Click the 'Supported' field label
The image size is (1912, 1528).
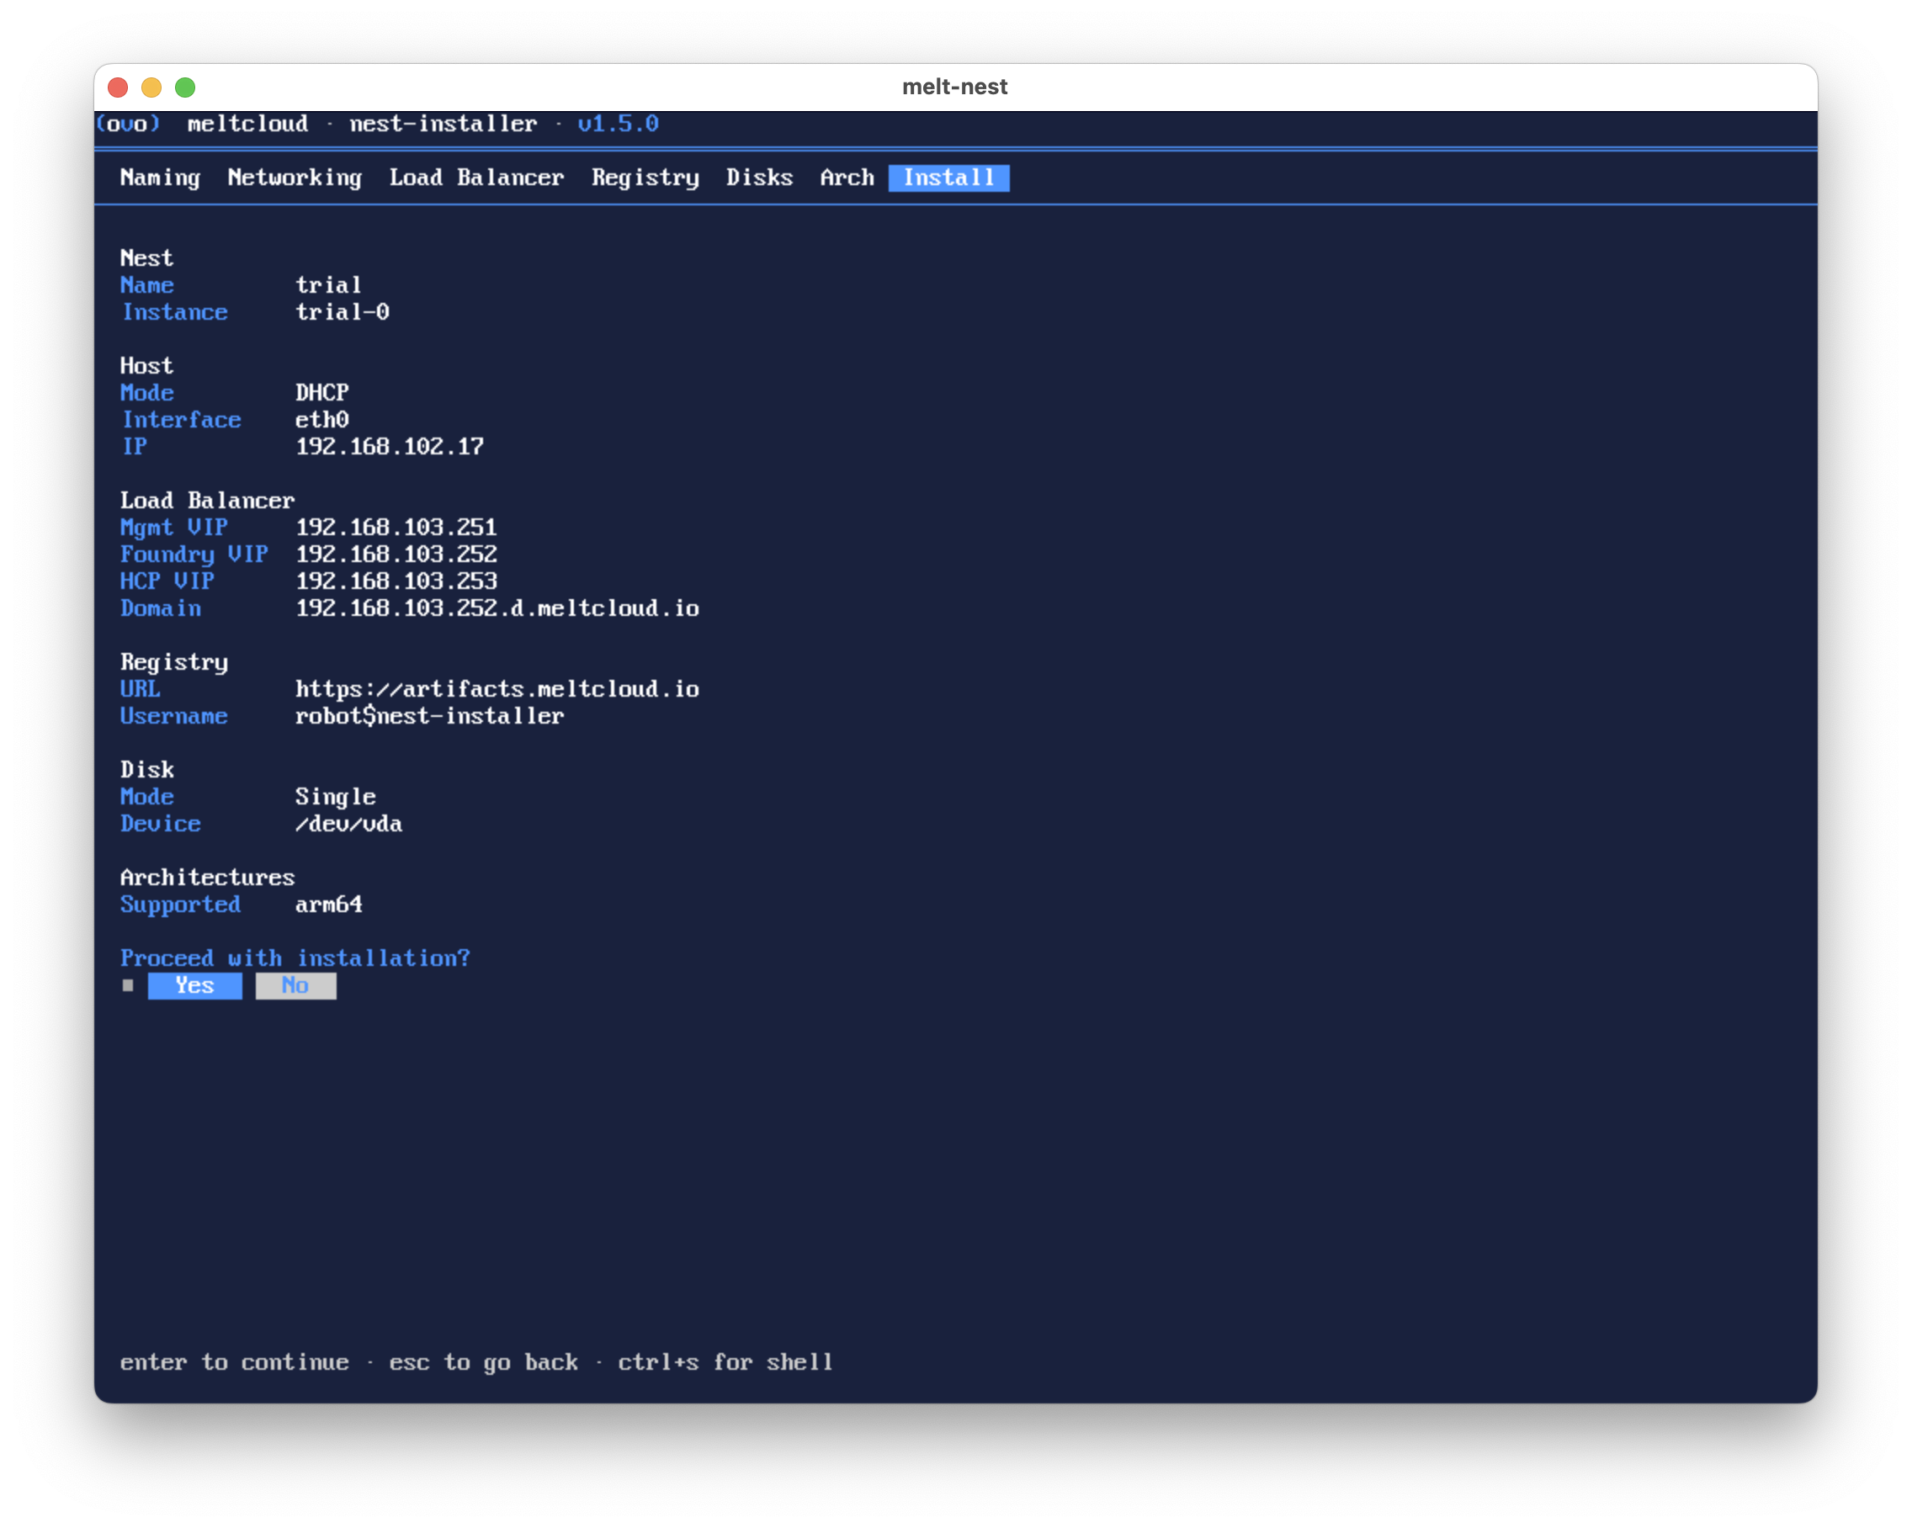coord(180,905)
